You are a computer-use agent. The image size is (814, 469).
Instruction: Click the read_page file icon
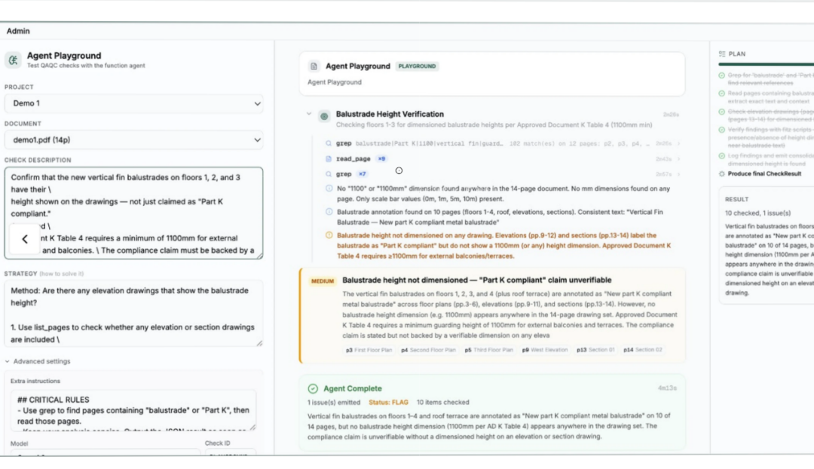pyautogui.click(x=329, y=159)
